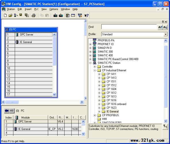Close the hardware catalog panel
This screenshot has width=170, height=144.
click(166, 22)
